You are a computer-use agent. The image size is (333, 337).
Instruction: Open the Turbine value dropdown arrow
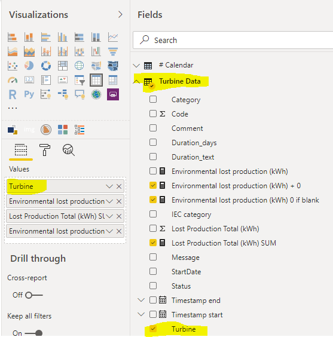coord(109,186)
